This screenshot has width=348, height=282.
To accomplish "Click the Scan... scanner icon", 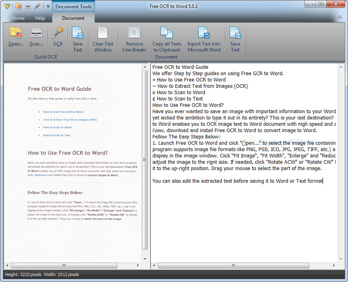I will [x=36, y=33].
